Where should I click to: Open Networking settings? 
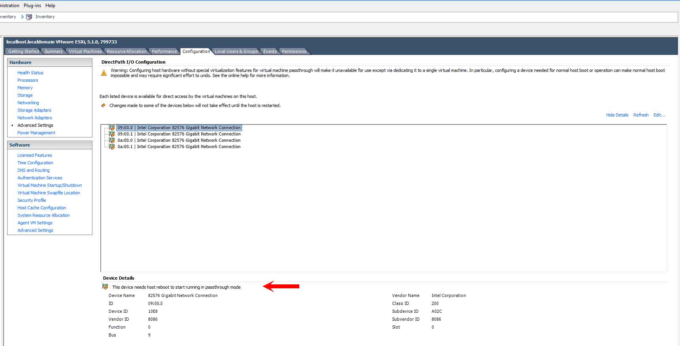coord(28,103)
